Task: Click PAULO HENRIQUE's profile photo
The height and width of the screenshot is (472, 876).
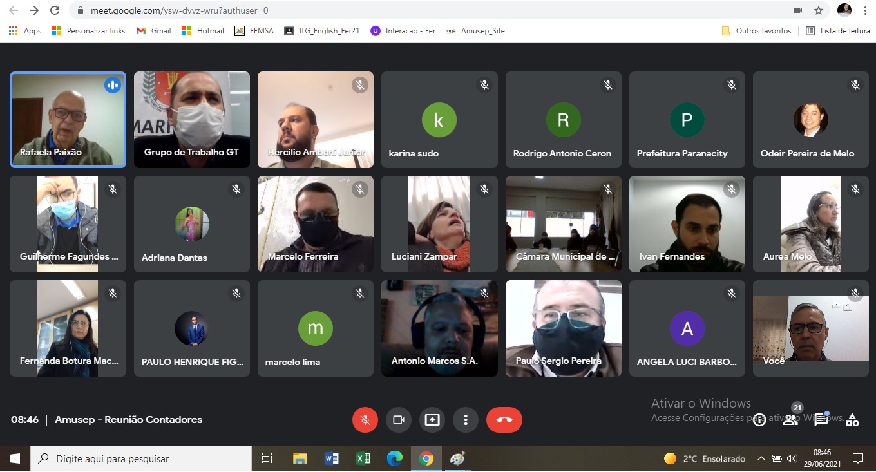Action: tap(192, 328)
